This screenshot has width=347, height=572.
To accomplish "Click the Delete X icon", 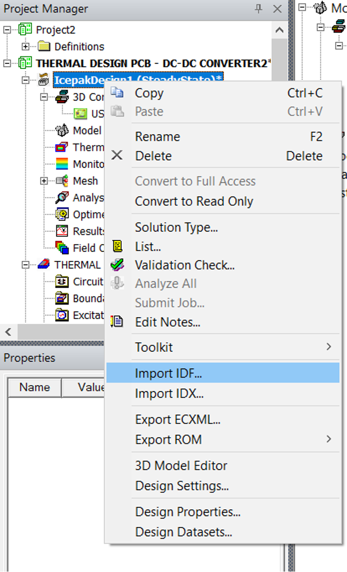I will point(117,155).
